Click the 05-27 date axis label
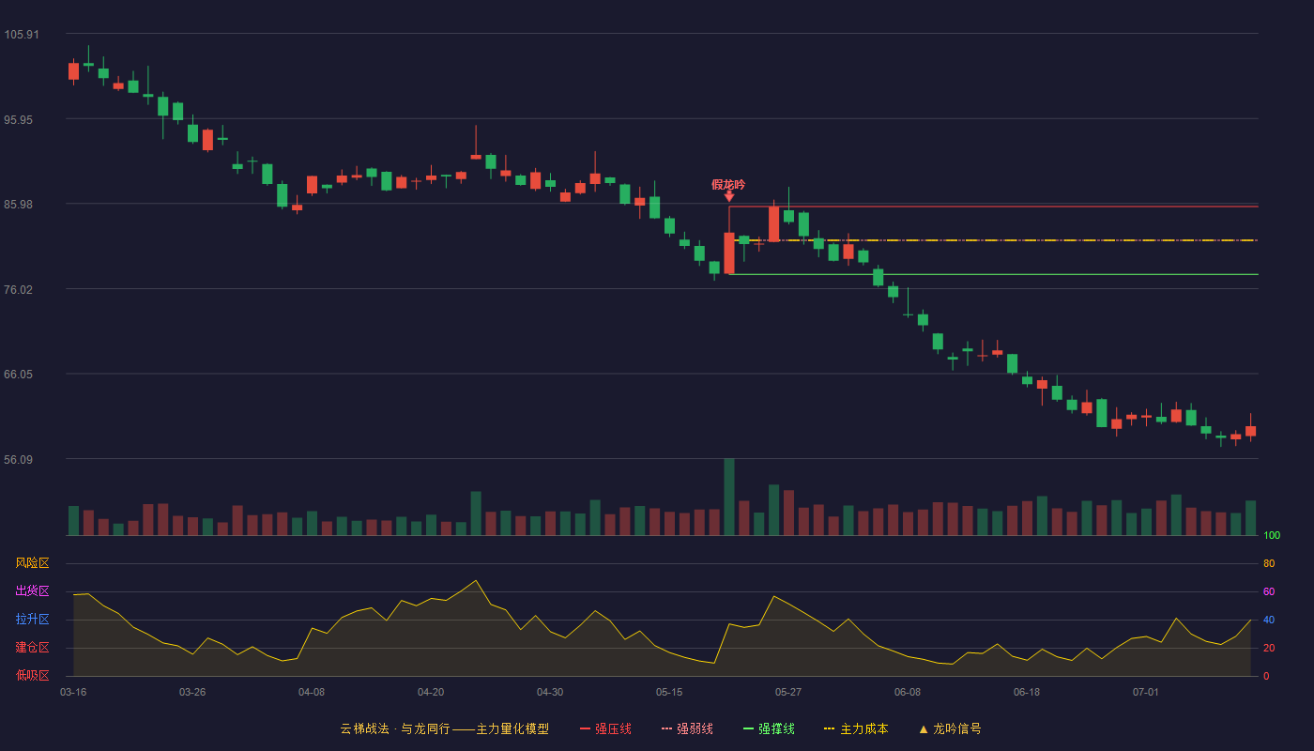Image resolution: width=1314 pixels, height=751 pixels. pyautogui.click(x=788, y=692)
